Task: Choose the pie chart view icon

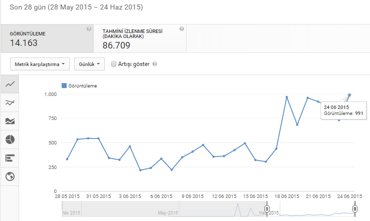Action: coord(10,139)
